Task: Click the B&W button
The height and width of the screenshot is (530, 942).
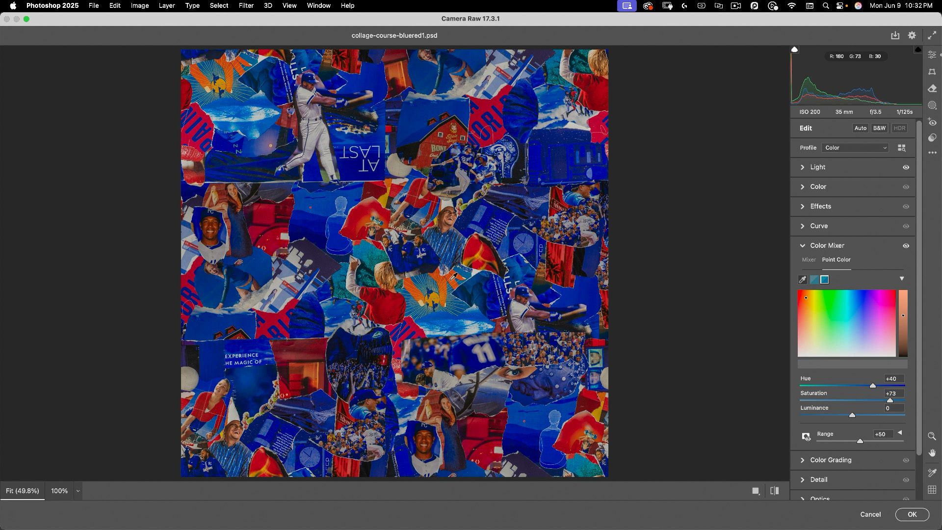Action: coord(879,128)
